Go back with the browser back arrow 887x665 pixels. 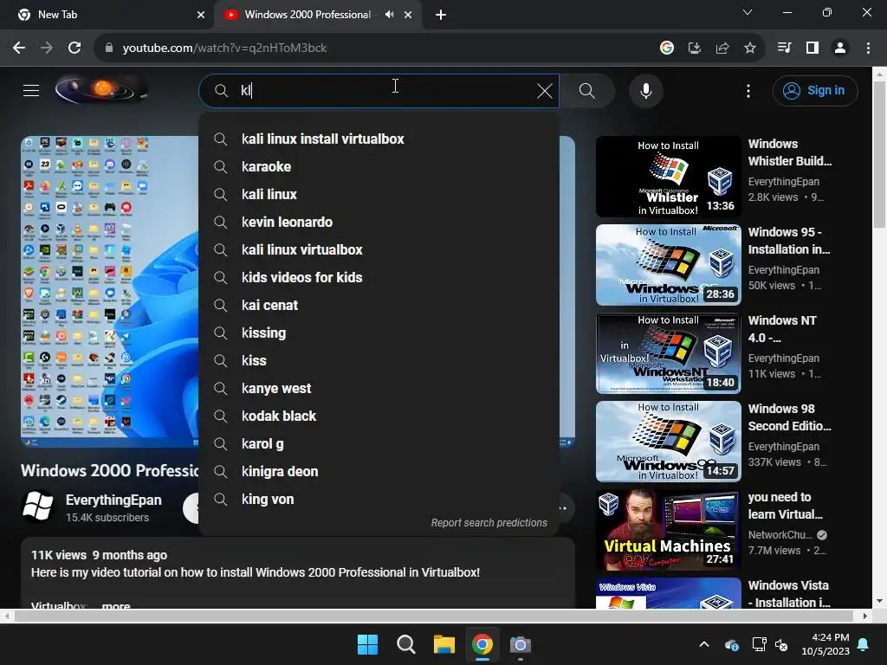tap(19, 48)
